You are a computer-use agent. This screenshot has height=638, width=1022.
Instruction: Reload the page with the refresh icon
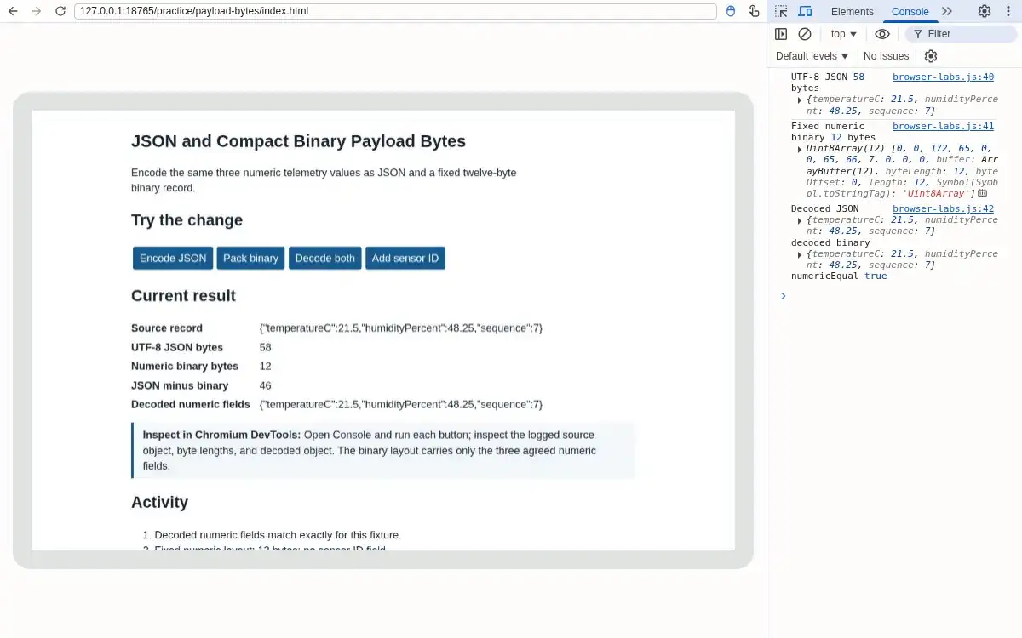(x=60, y=11)
